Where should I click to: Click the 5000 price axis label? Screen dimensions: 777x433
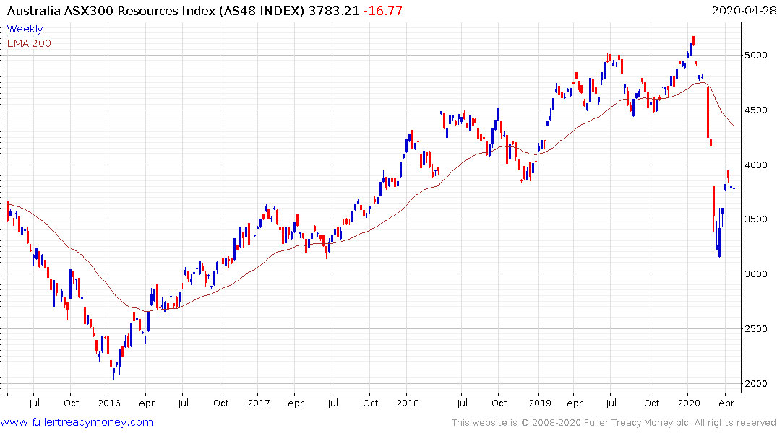pos(756,56)
